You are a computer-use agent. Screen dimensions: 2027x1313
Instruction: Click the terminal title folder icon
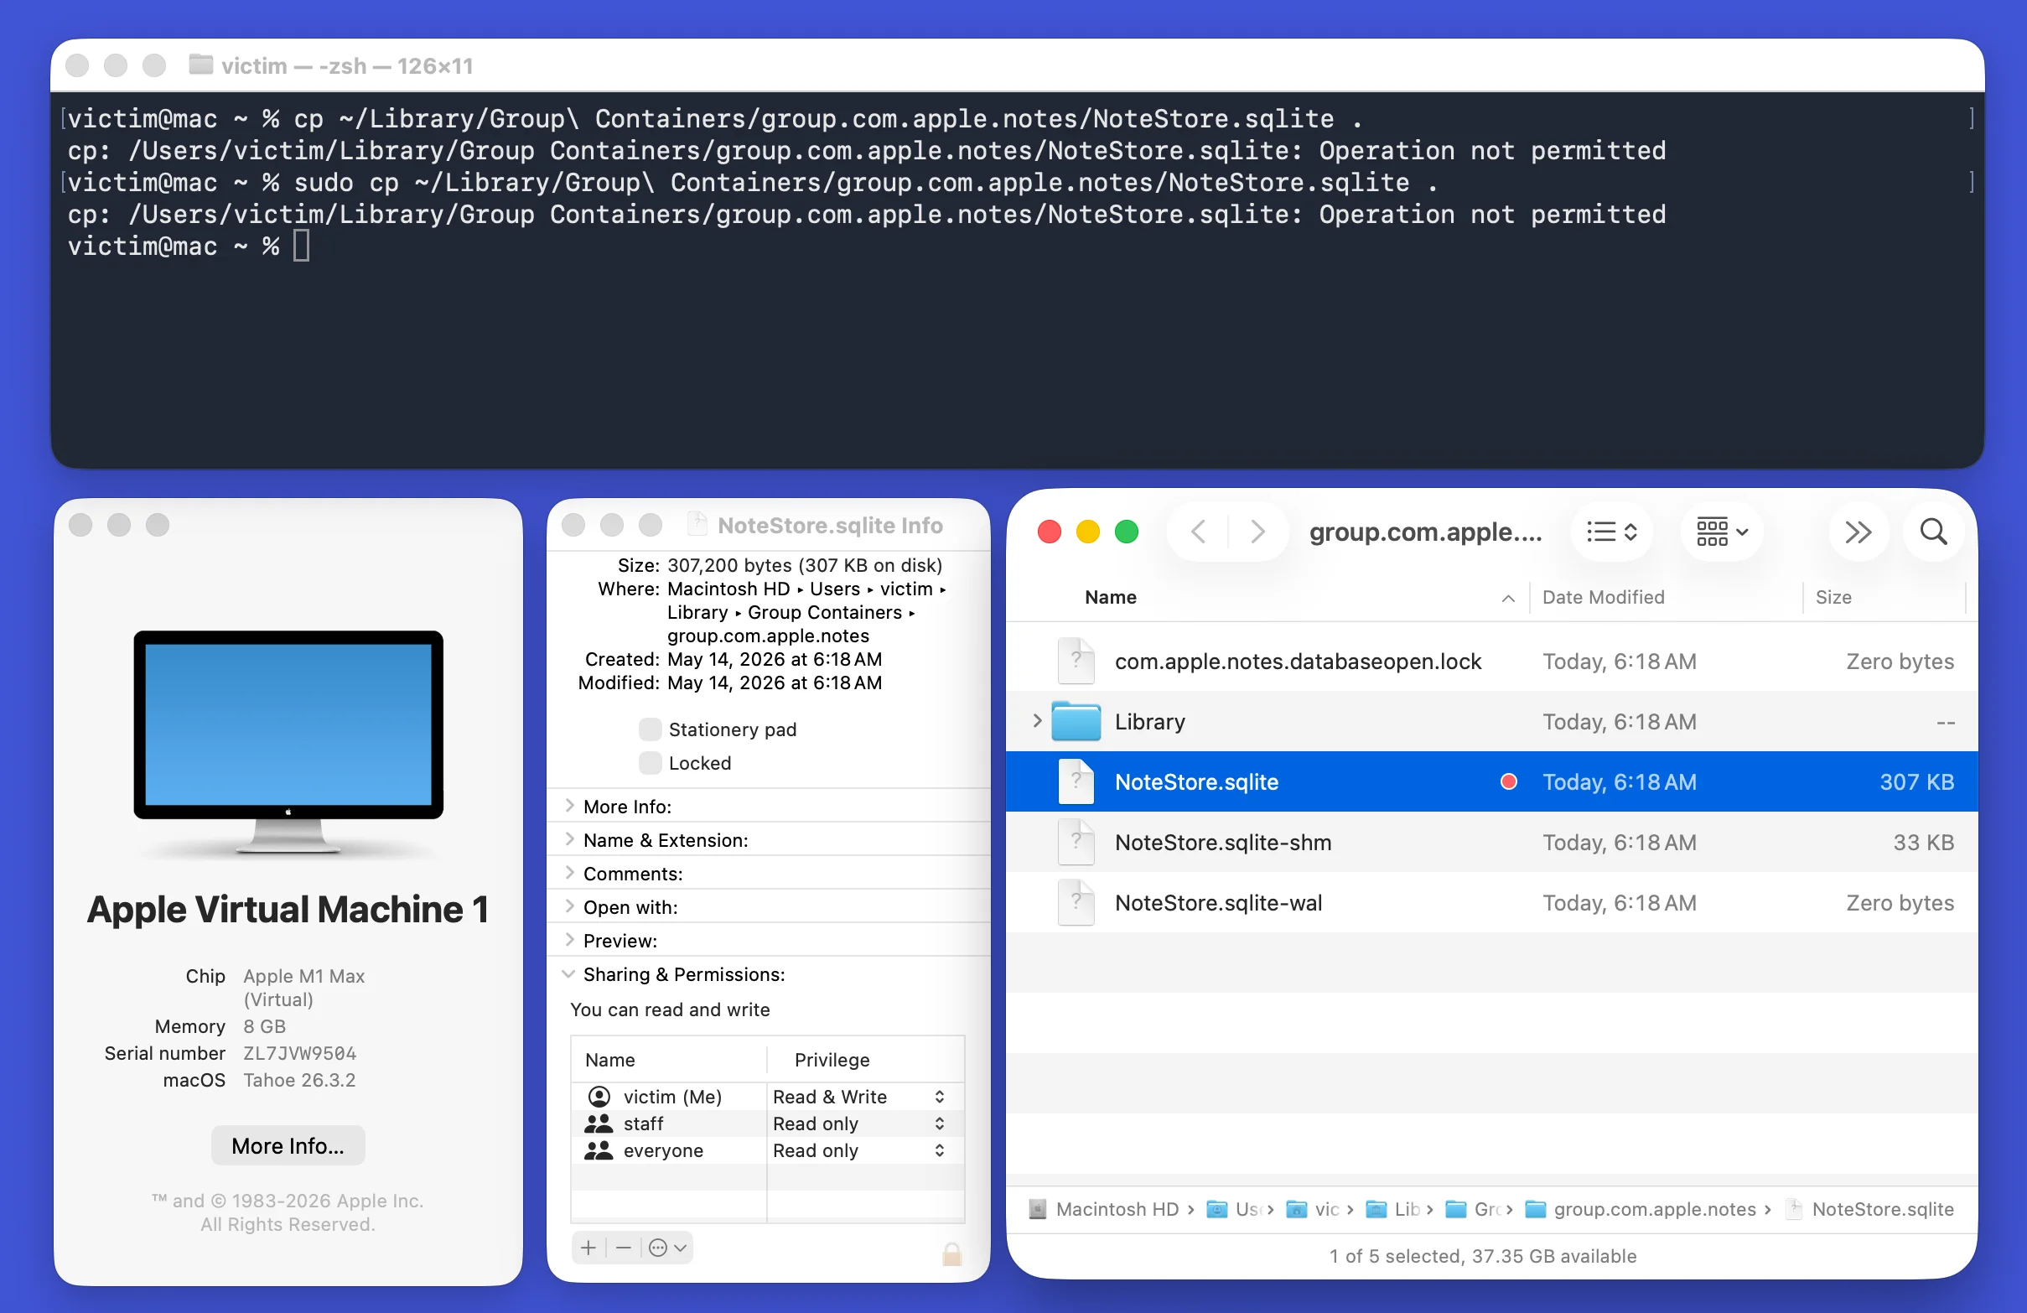click(x=200, y=65)
